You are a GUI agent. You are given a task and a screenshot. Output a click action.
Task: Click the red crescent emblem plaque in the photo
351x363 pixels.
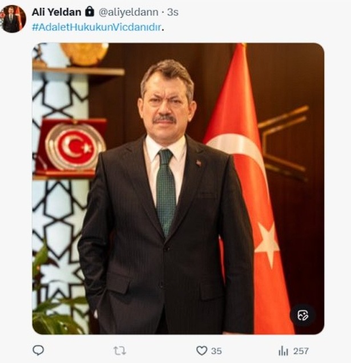(x=72, y=146)
